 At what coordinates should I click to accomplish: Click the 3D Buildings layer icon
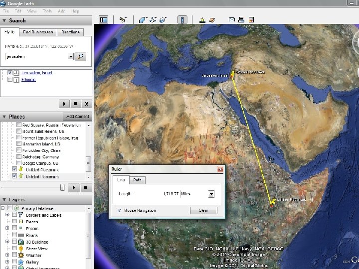tap(21, 242)
